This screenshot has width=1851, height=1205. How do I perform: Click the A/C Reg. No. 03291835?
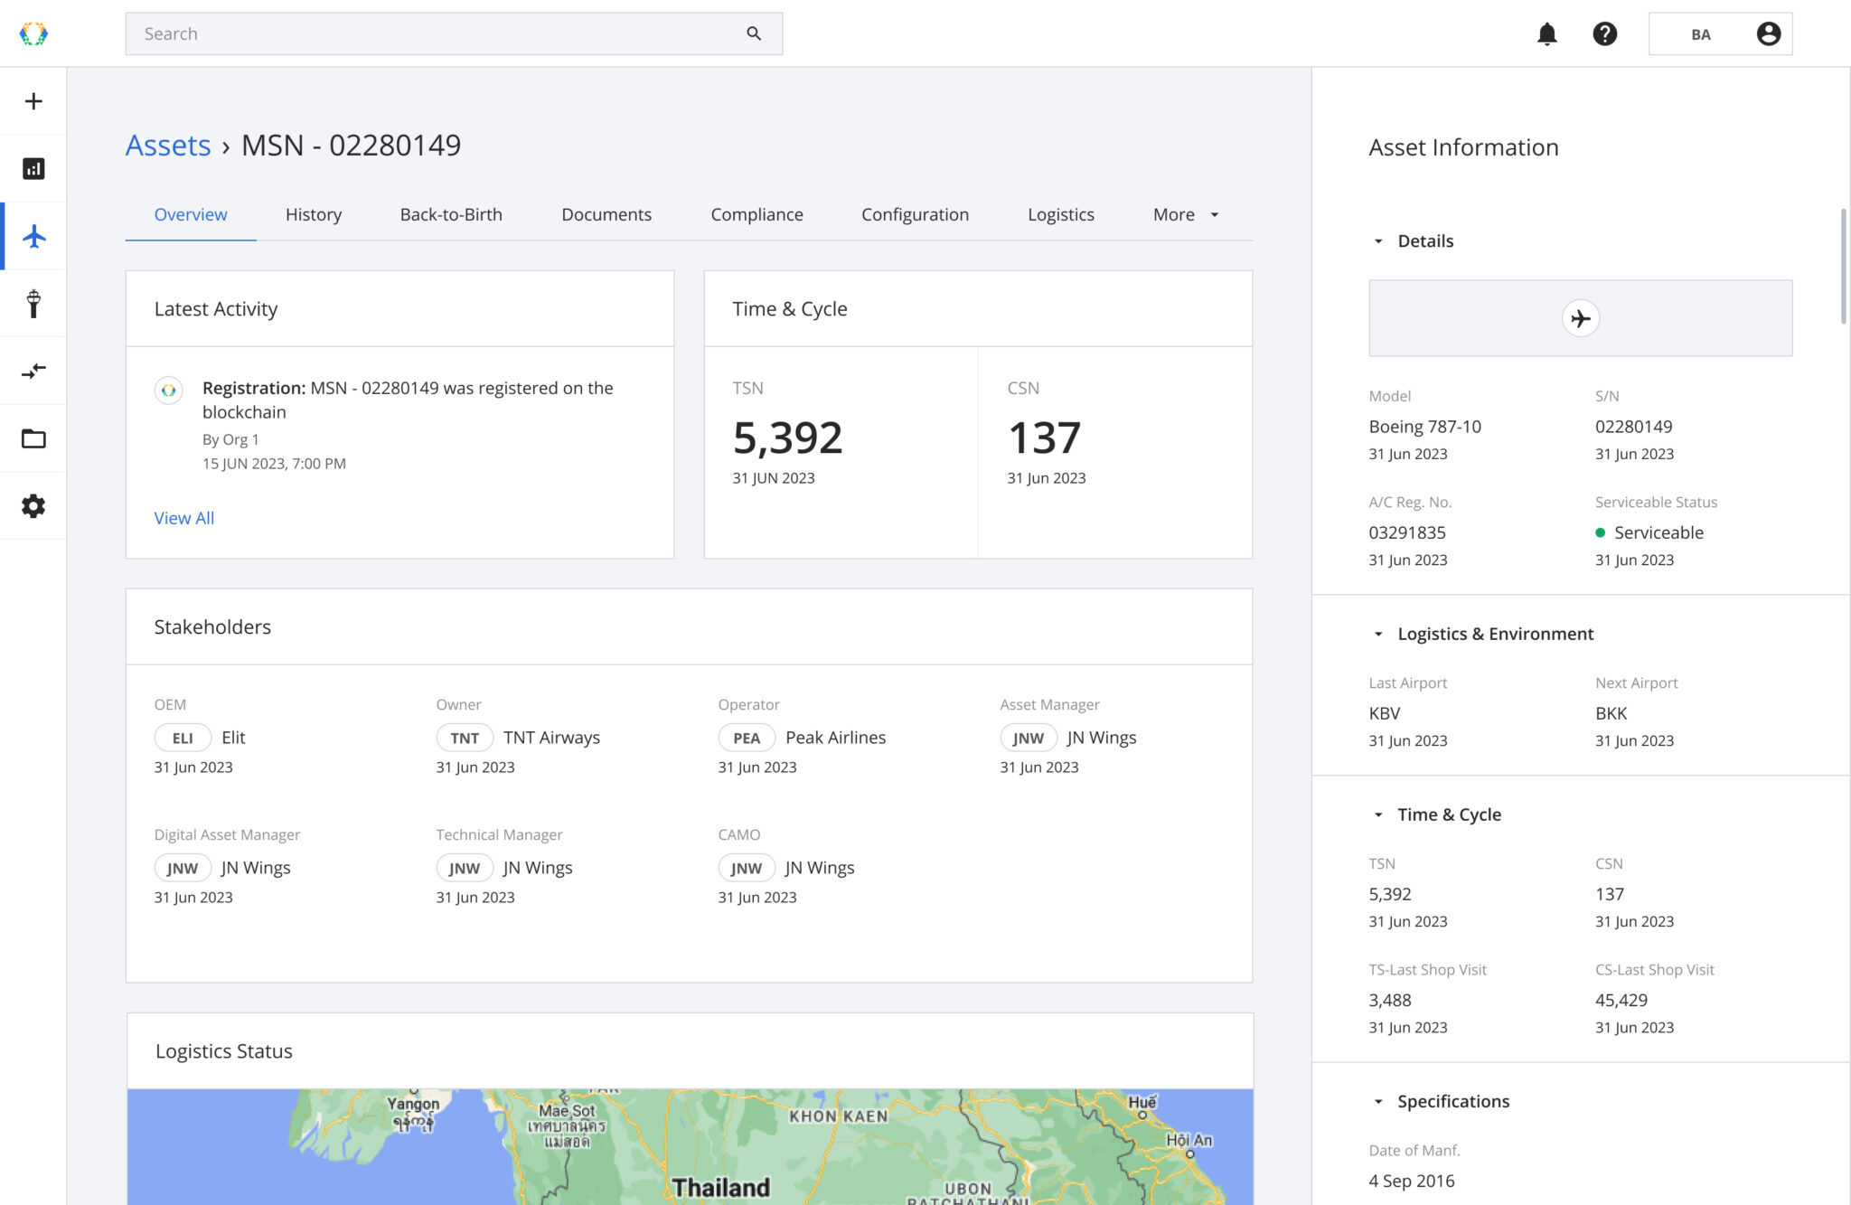[1407, 533]
